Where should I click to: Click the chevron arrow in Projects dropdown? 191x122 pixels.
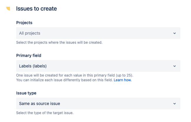click(175, 33)
